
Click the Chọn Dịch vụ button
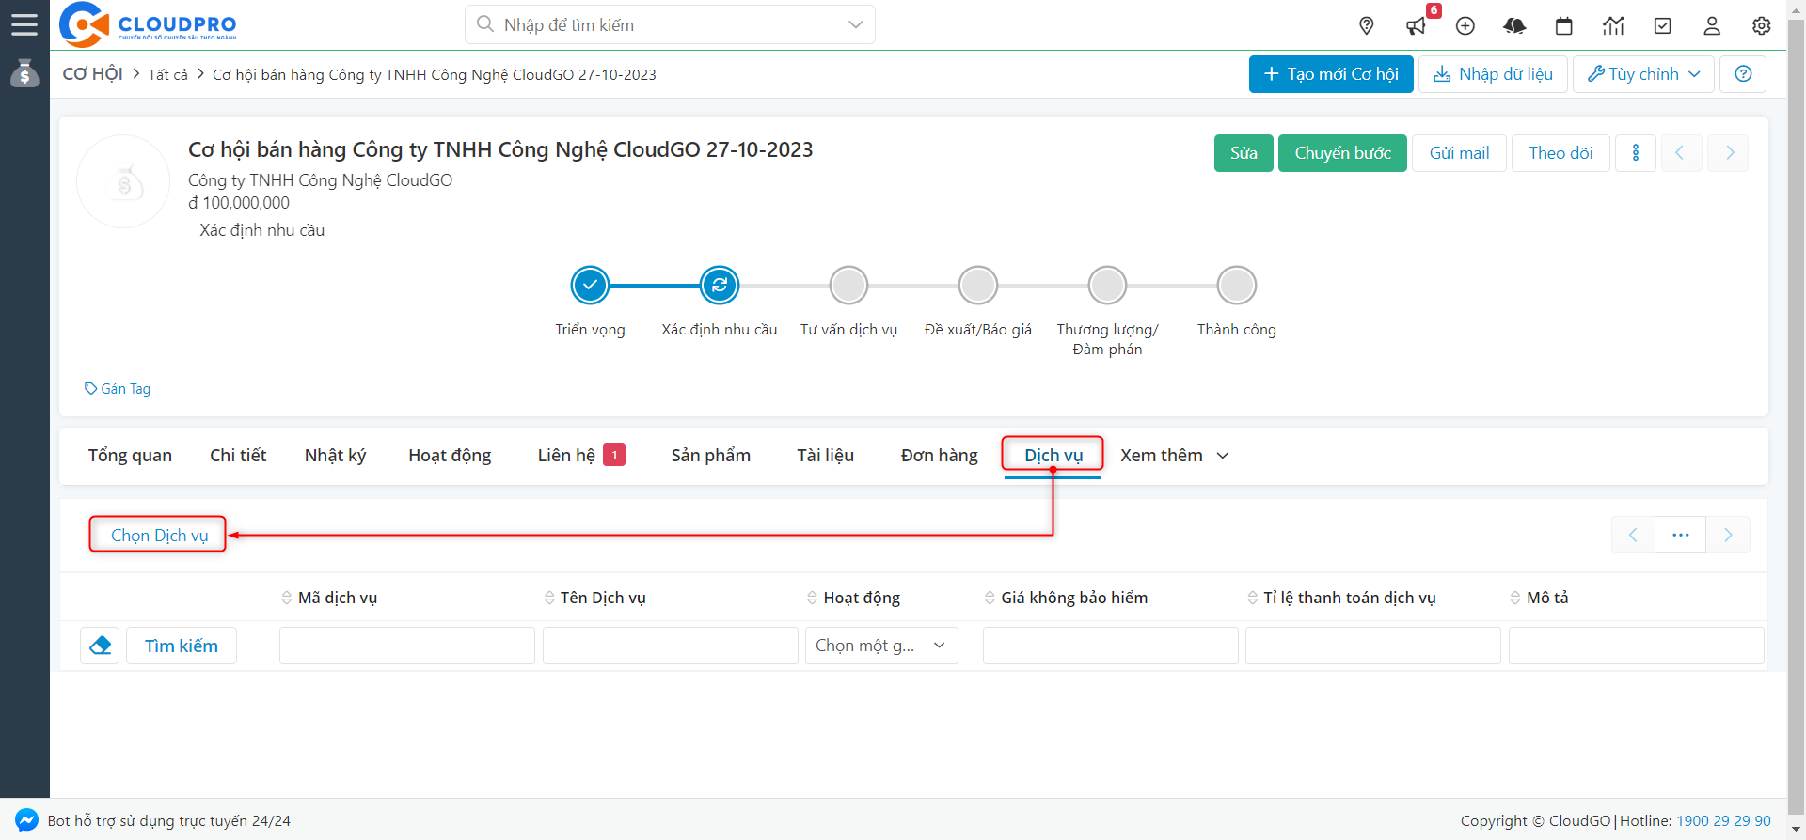pyautogui.click(x=159, y=535)
